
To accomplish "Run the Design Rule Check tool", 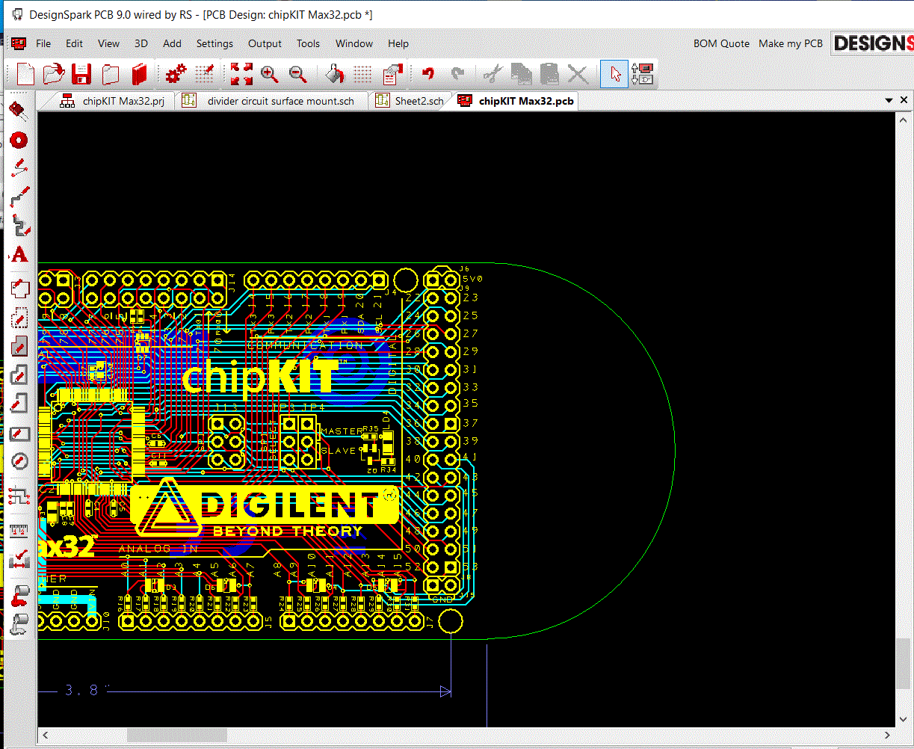I will point(19,558).
